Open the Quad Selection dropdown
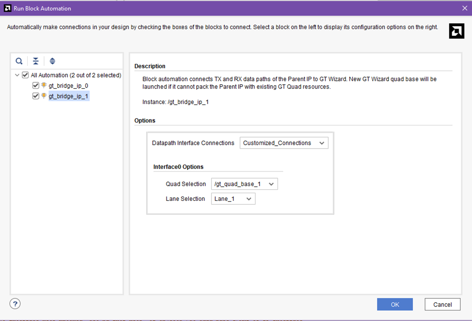 (244, 184)
